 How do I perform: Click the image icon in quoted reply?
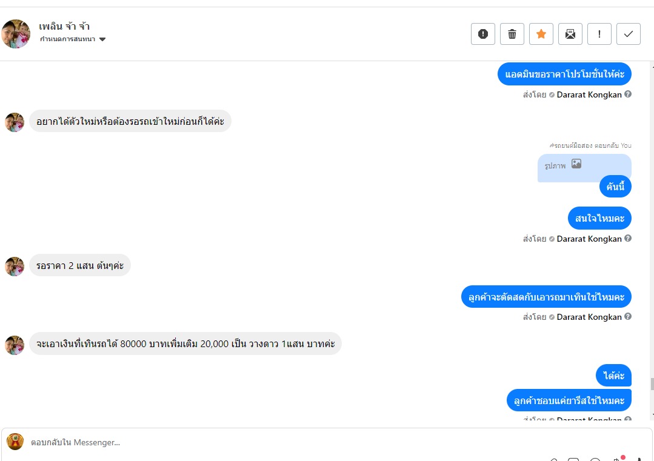(x=576, y=164)
